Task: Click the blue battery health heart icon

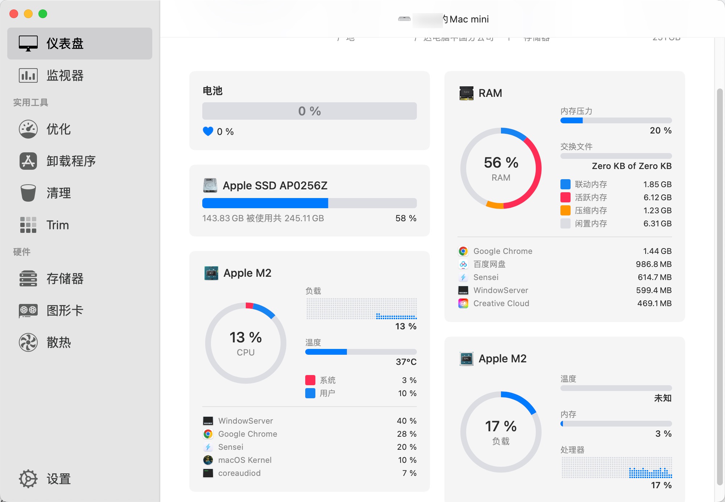Action: click(208, 131)
